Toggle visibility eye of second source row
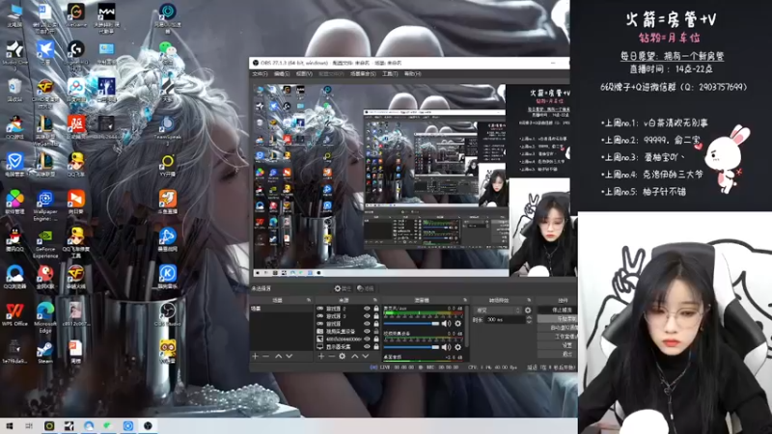772x434 pixels. [367, 316]
